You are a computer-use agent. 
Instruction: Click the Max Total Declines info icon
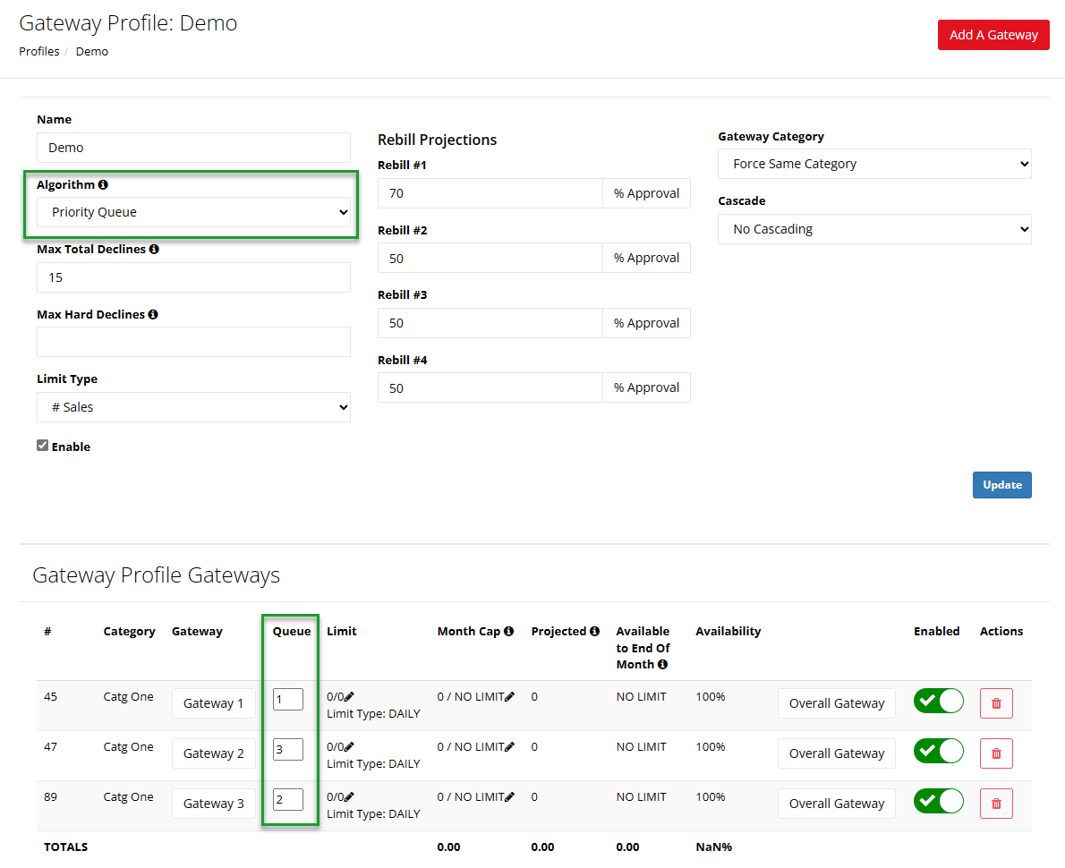click(x=154, y=249)
